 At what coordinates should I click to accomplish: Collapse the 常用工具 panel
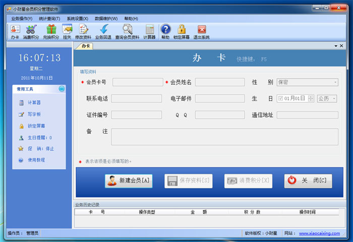pos(62,89)
